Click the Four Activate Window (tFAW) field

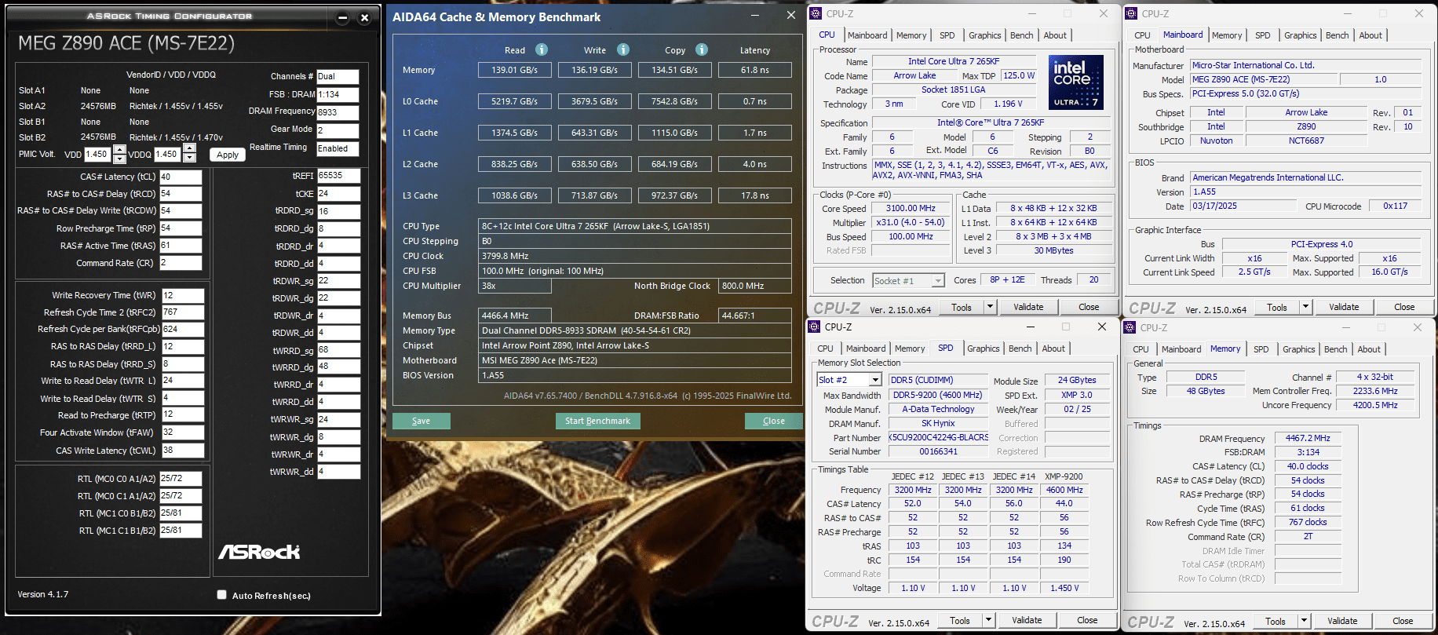183,432
